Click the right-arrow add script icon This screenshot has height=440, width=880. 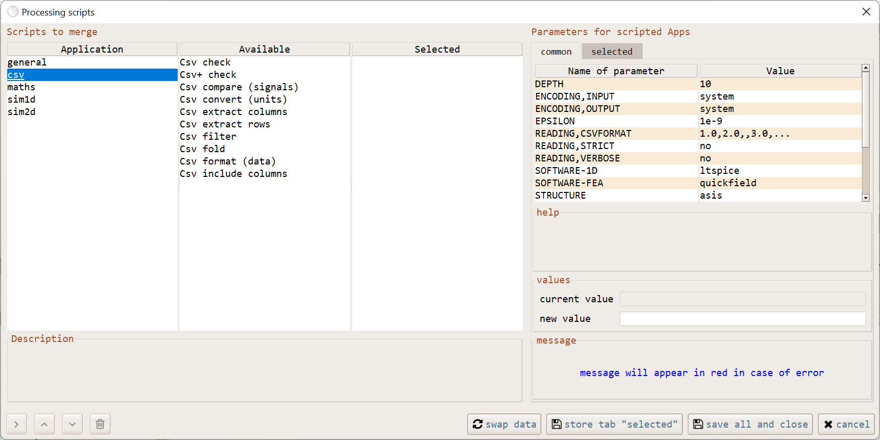(x=17, y=424)
